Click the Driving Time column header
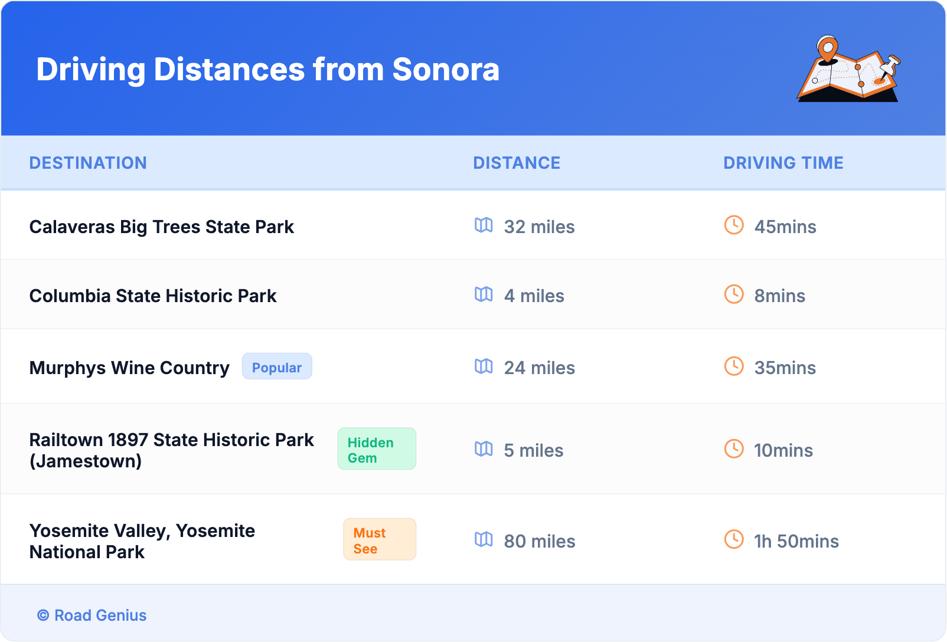This screenshot has height=642, width=947. tap(783, 163)
